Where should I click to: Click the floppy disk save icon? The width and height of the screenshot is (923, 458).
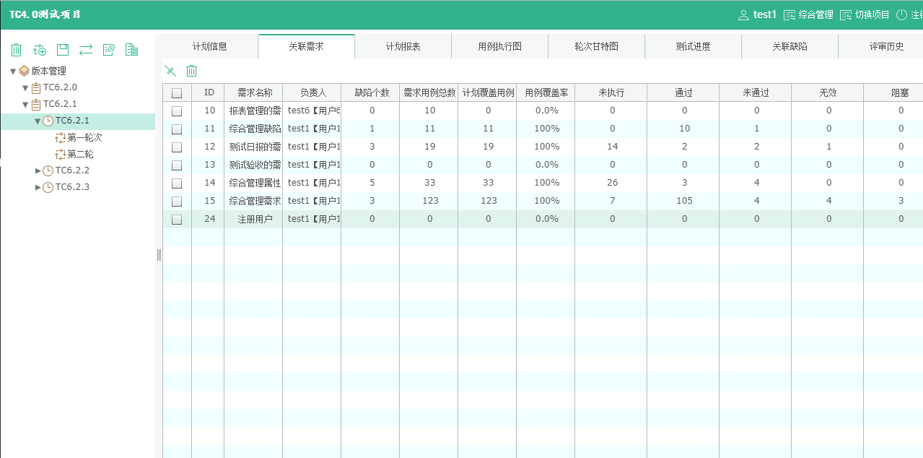coord(63,50)
